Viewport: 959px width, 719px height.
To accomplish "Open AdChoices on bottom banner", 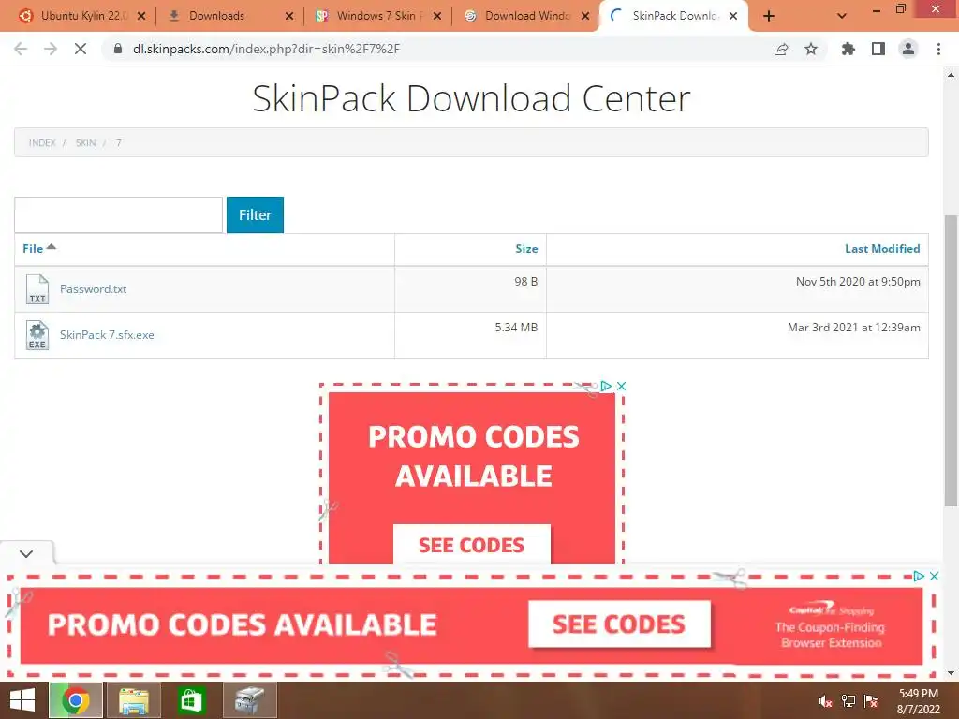I will [x=918, y=576].
